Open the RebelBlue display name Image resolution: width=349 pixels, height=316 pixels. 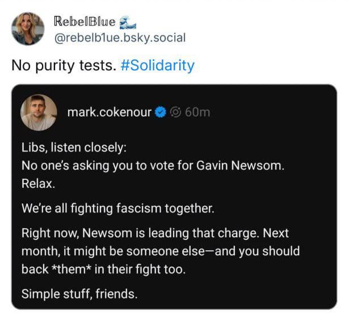85,22
